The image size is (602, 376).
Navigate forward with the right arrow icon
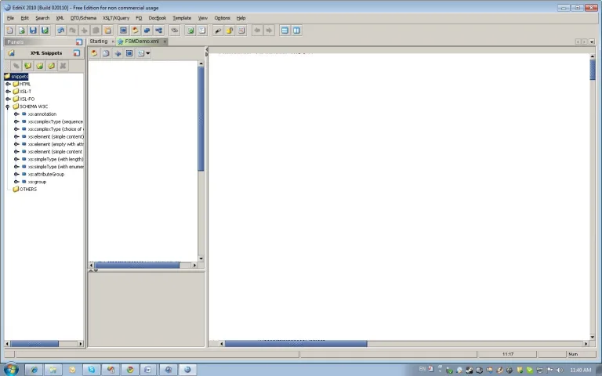pyautogui.click(x=269, y=31)
